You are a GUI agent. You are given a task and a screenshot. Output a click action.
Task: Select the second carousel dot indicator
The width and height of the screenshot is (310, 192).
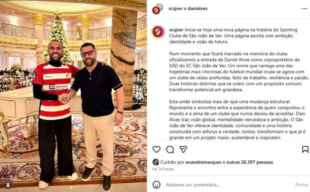(x=74, y=188)
